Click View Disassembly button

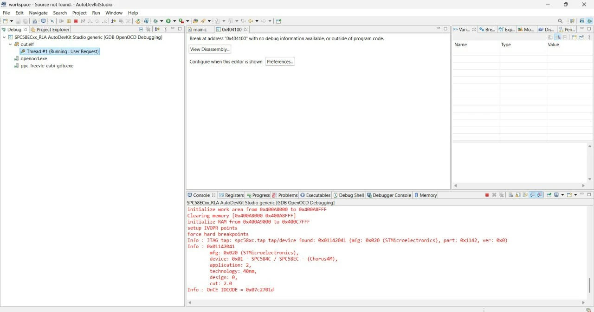(x=210, y=49)
